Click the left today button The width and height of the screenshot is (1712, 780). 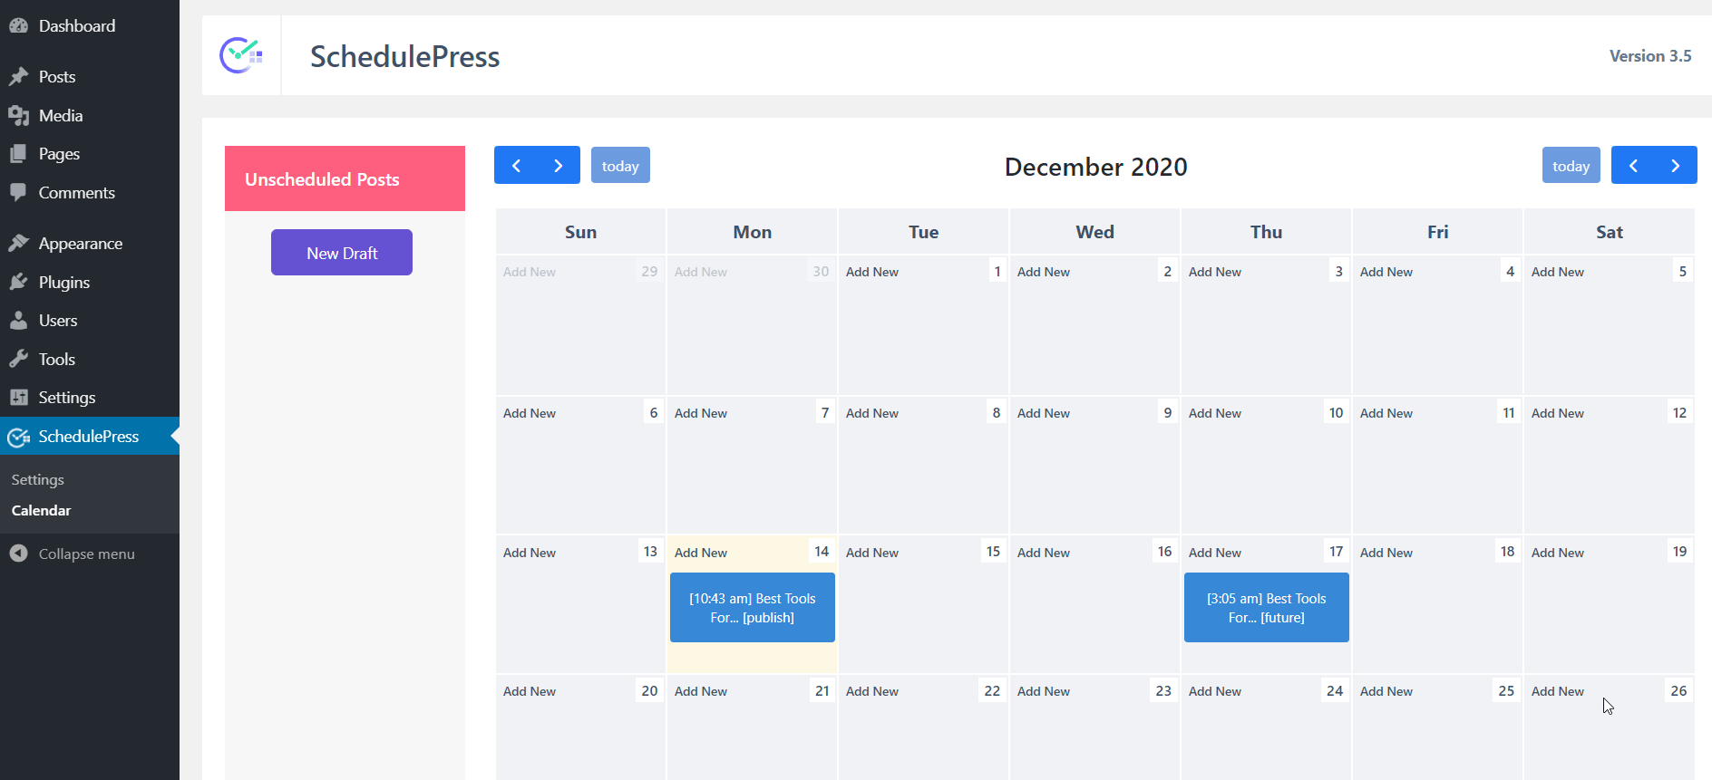[620, 166]
